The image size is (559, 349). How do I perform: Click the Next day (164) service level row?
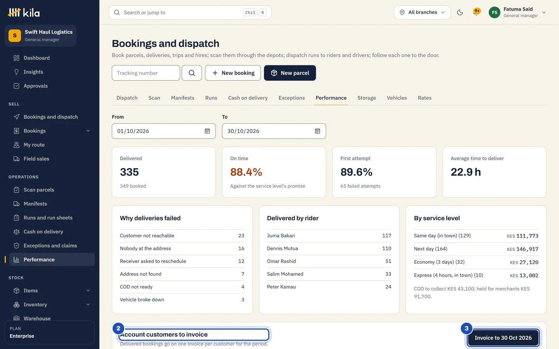pyautogui.click(x=476, y=249)
